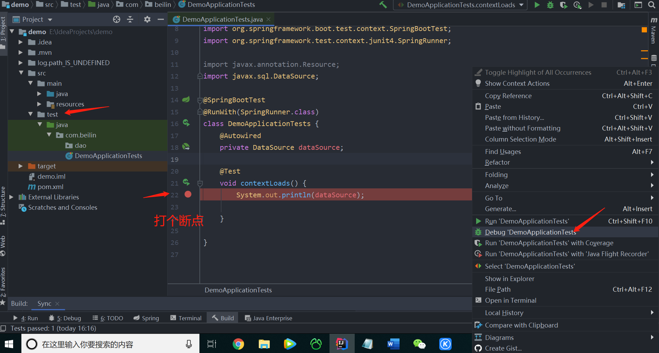Image resolution: width=659 pixels, height=353 pixels.
Task: Open the 4: Run tool window
Action: pos(26,318)
